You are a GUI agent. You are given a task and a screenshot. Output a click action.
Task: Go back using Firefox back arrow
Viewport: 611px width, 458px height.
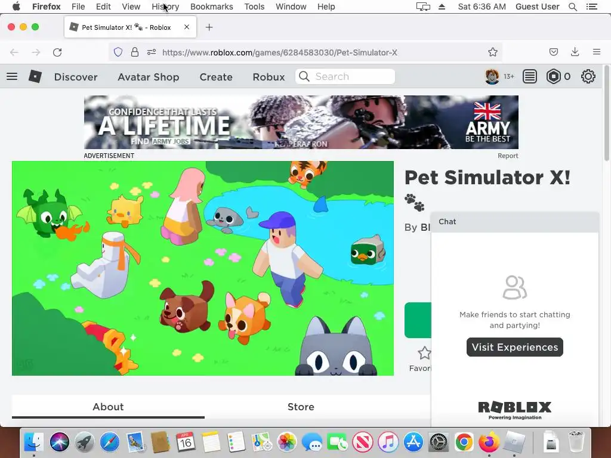14,52
